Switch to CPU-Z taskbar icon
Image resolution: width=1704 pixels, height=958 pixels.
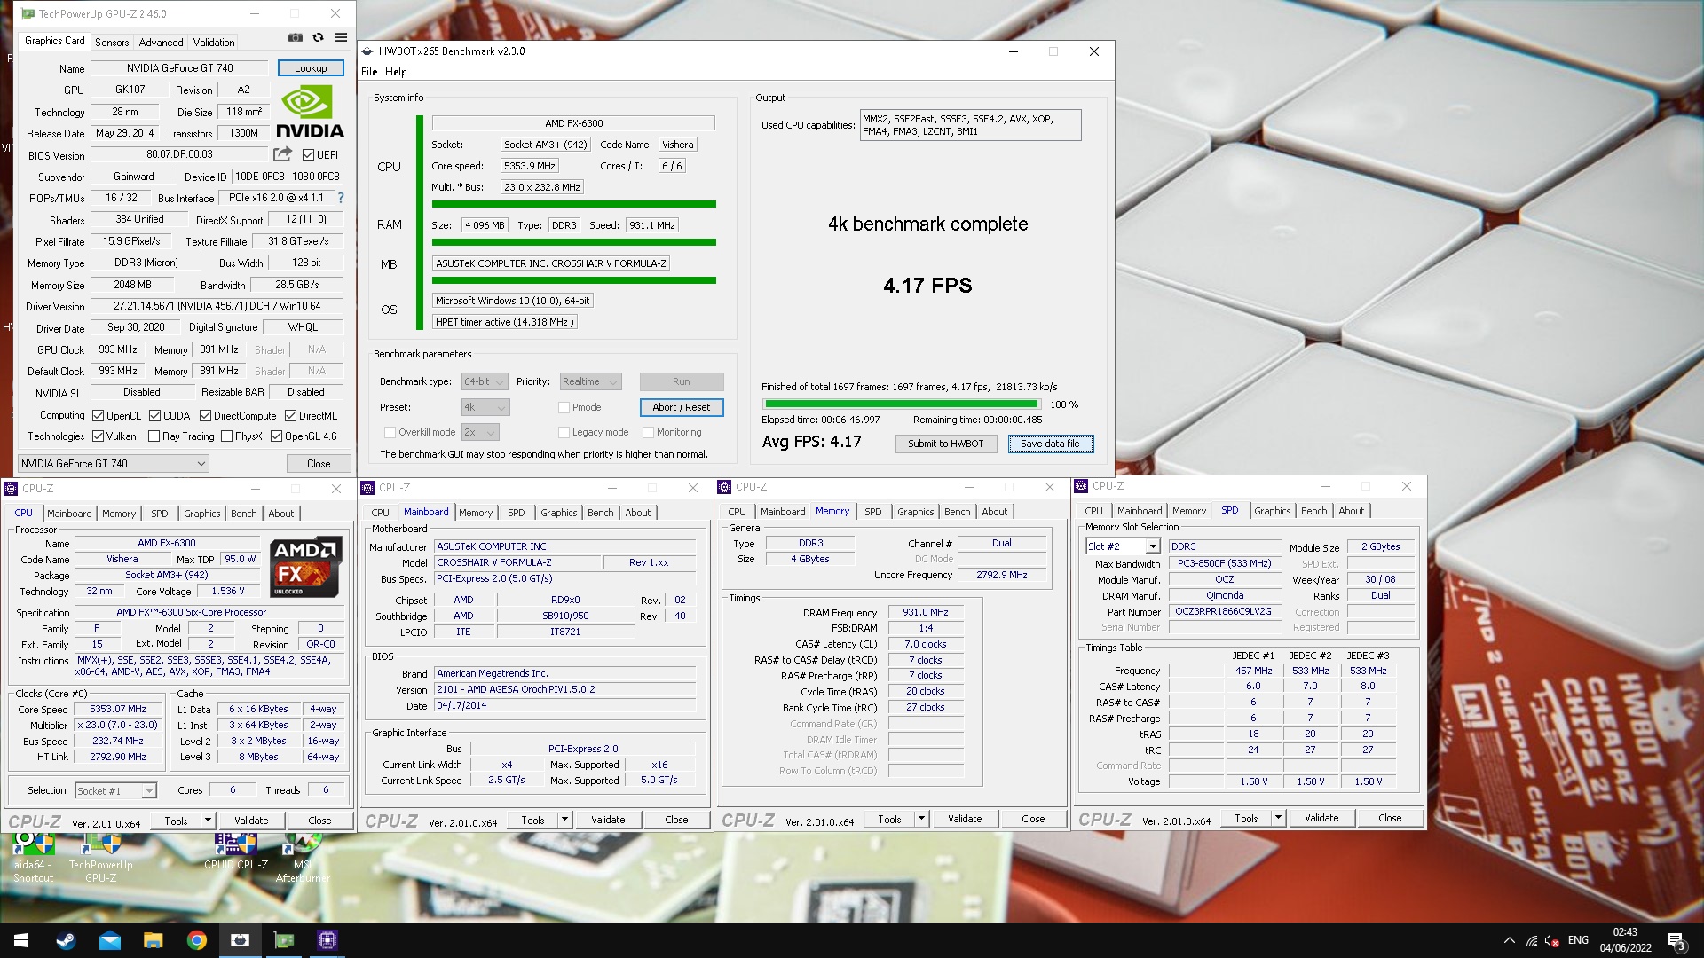pos(327,940)
